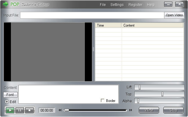Click the green arrow POP logo
The width and height of the screenshot is (188, 117).
6,4
